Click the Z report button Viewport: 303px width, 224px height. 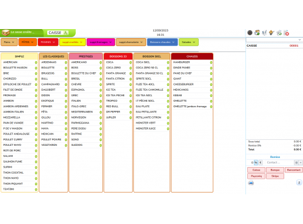pyautogui.click(x=299, y=183)
